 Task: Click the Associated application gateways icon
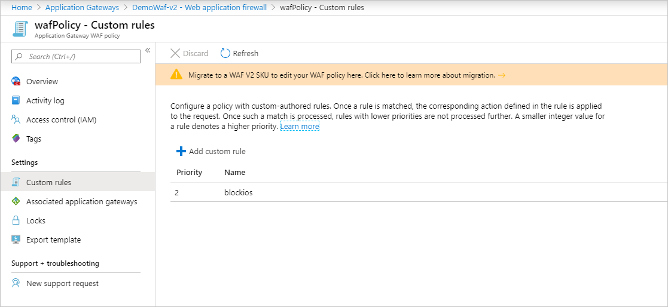coord(16,201)
